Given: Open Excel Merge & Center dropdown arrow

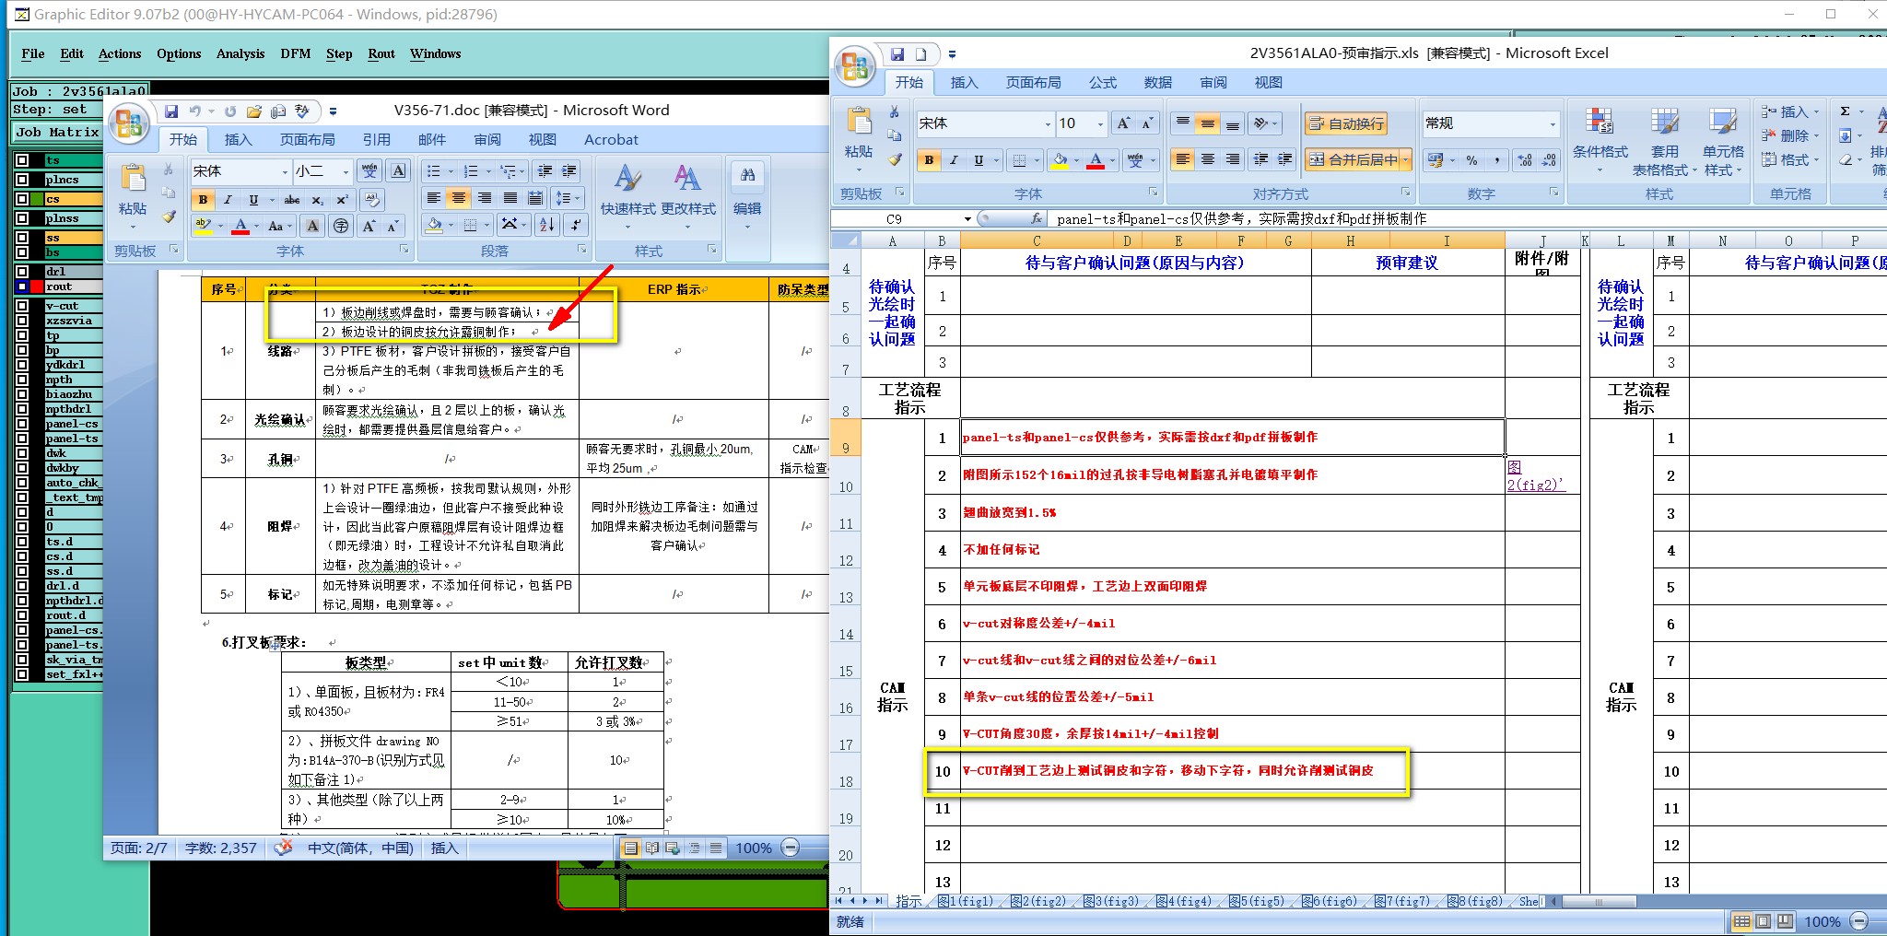Looking at the screenshot, I should [x=1406, y=160].
